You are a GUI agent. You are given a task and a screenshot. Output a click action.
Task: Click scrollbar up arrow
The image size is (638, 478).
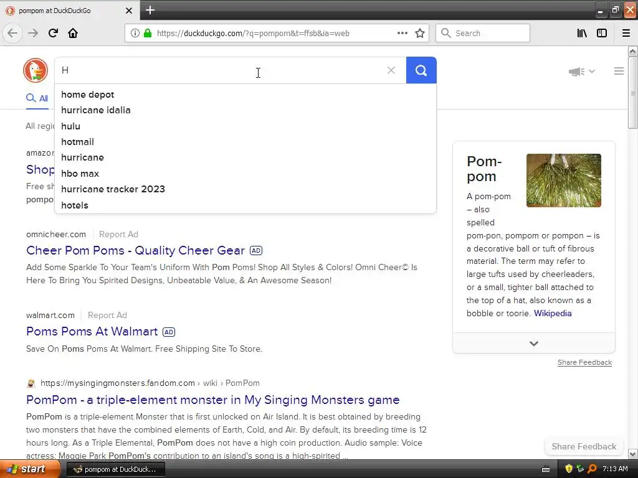pos(632,51)
